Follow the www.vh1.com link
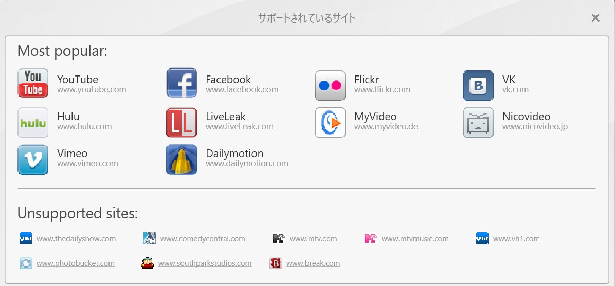Viewport: 615px width, 286px height. [516, 239]
